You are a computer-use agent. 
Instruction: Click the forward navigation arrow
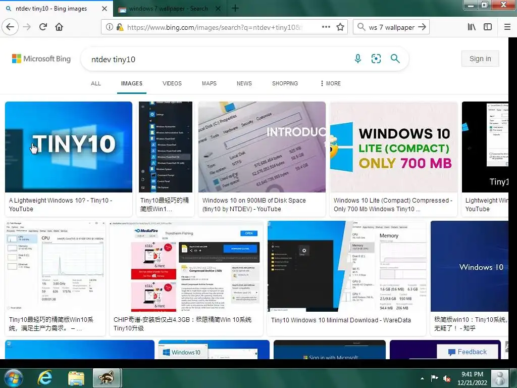tap(27, 27)
